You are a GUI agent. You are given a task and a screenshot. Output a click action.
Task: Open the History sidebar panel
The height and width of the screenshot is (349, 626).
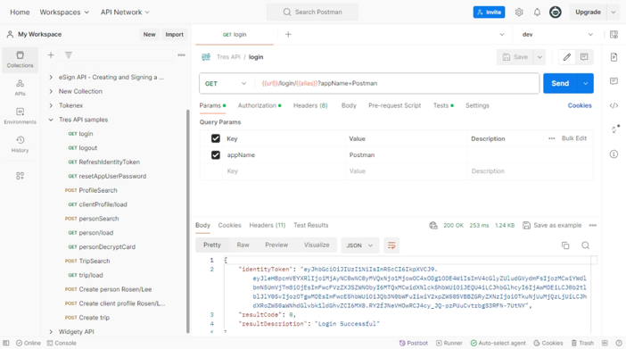click(x=20, y=144)
